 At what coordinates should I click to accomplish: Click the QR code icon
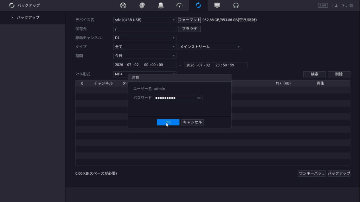[x=351, y=6]
